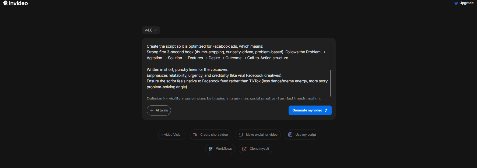Click the Upgrade text link
This screenshot has height=168, width=477.
coord(466,3)
